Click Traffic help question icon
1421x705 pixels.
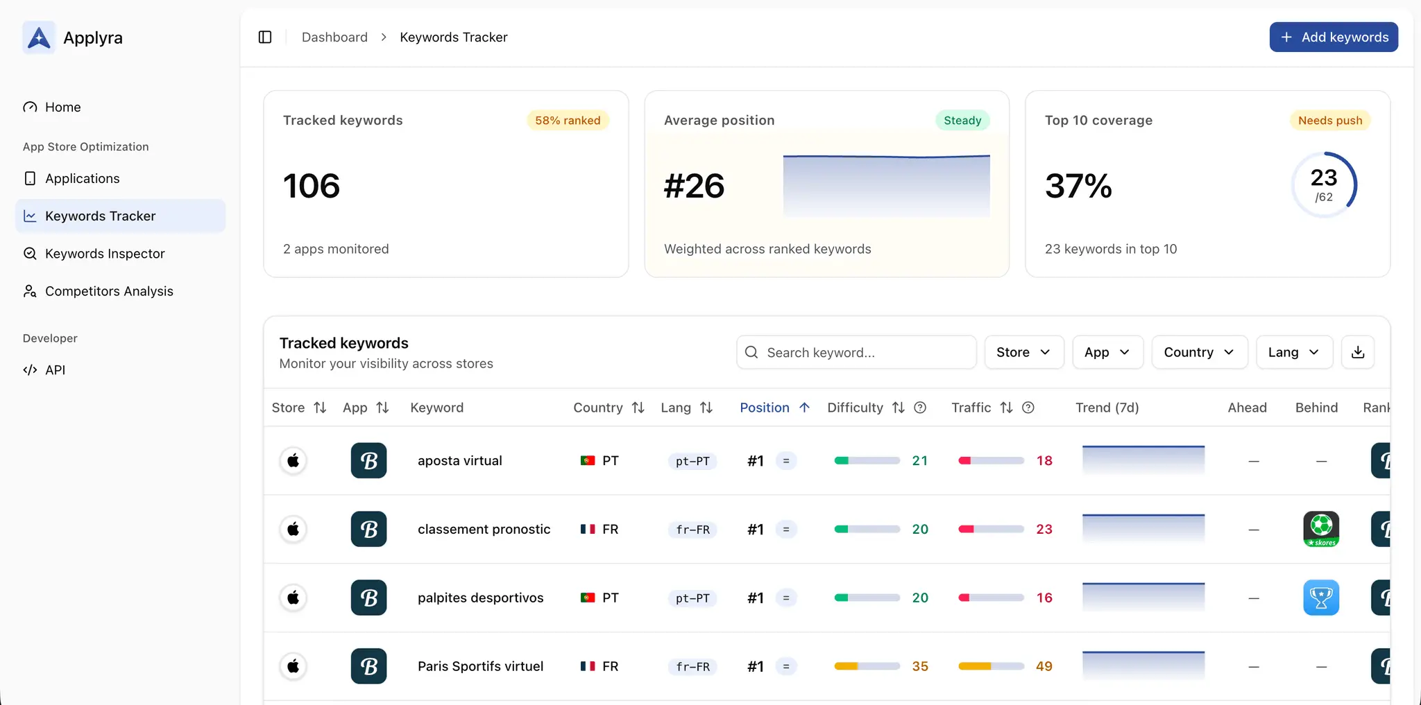pos(1028,408)
